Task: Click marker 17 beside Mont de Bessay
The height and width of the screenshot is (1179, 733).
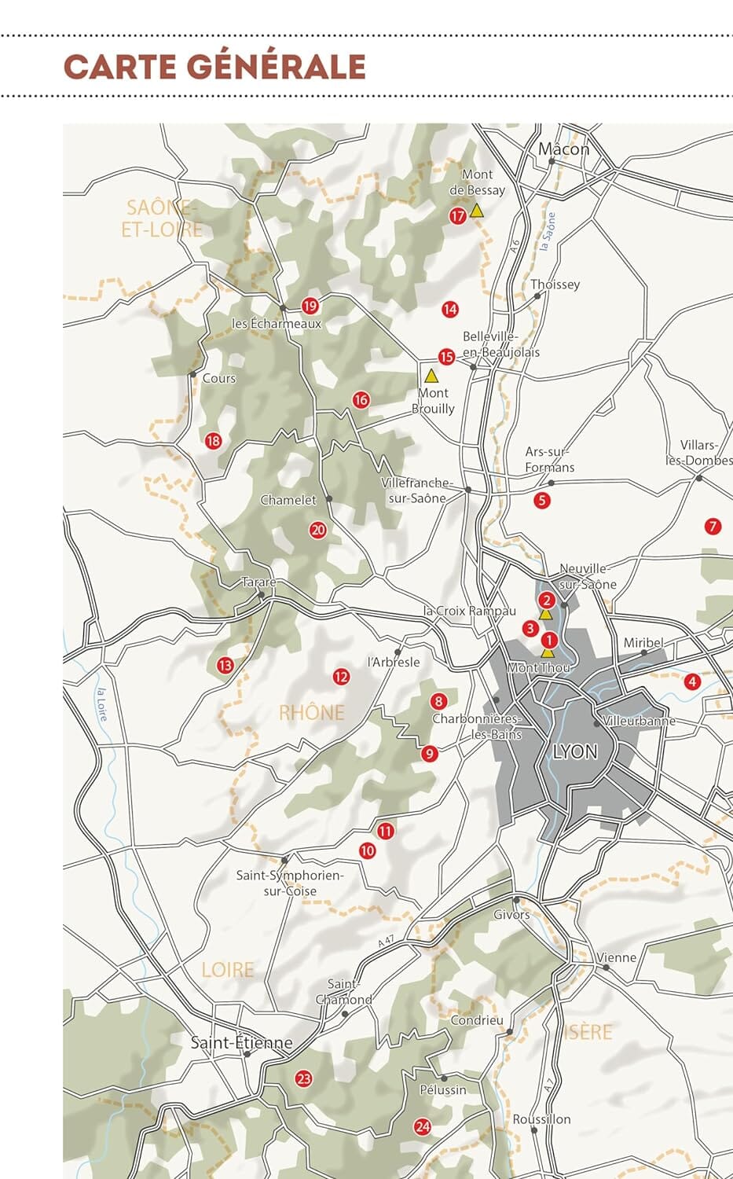Action: tap(458, 215)
